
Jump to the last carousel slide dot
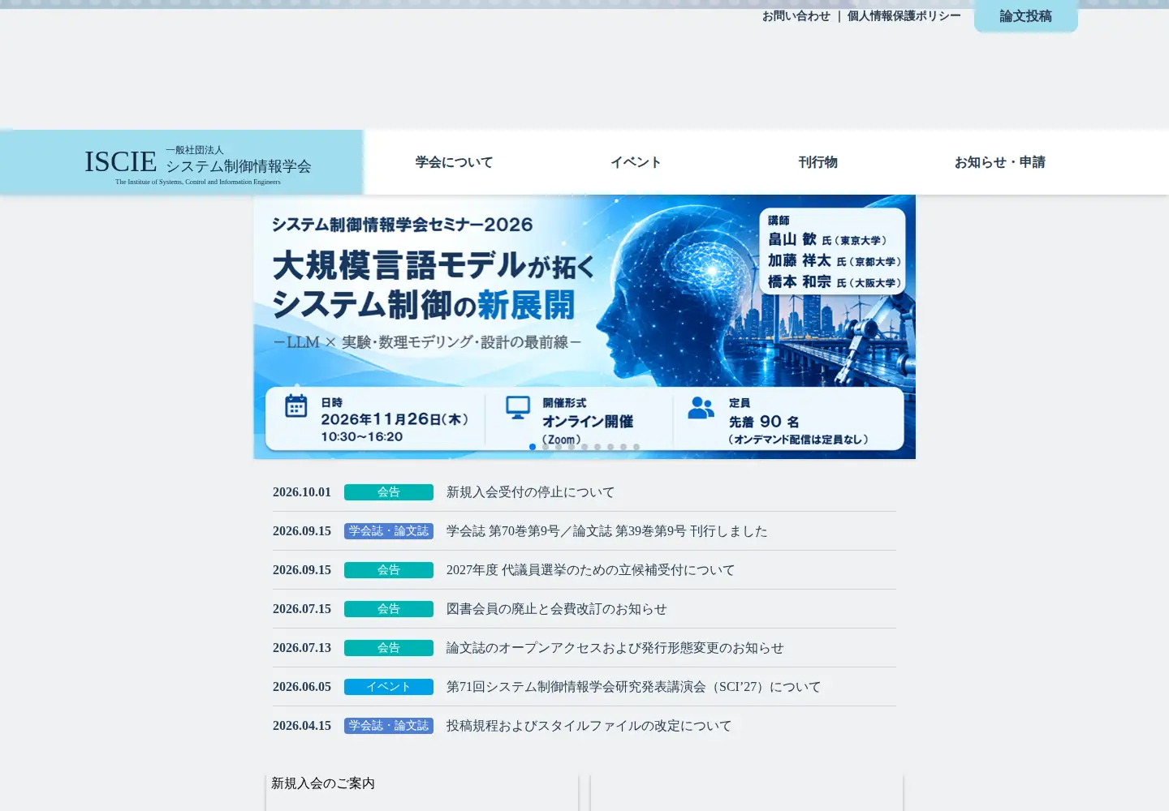636,447
